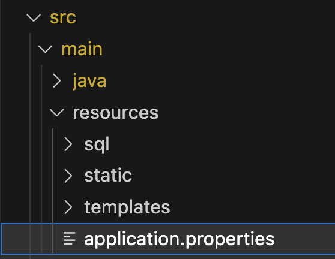
Task: Expand the templates folder chevron
Action: coord(68,207)
